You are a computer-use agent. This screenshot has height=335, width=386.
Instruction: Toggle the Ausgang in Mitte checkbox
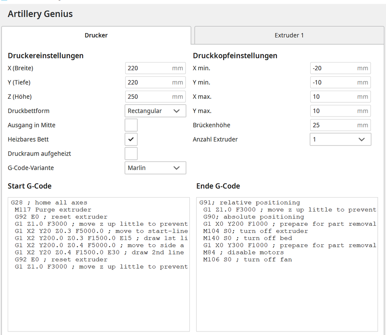131,125
